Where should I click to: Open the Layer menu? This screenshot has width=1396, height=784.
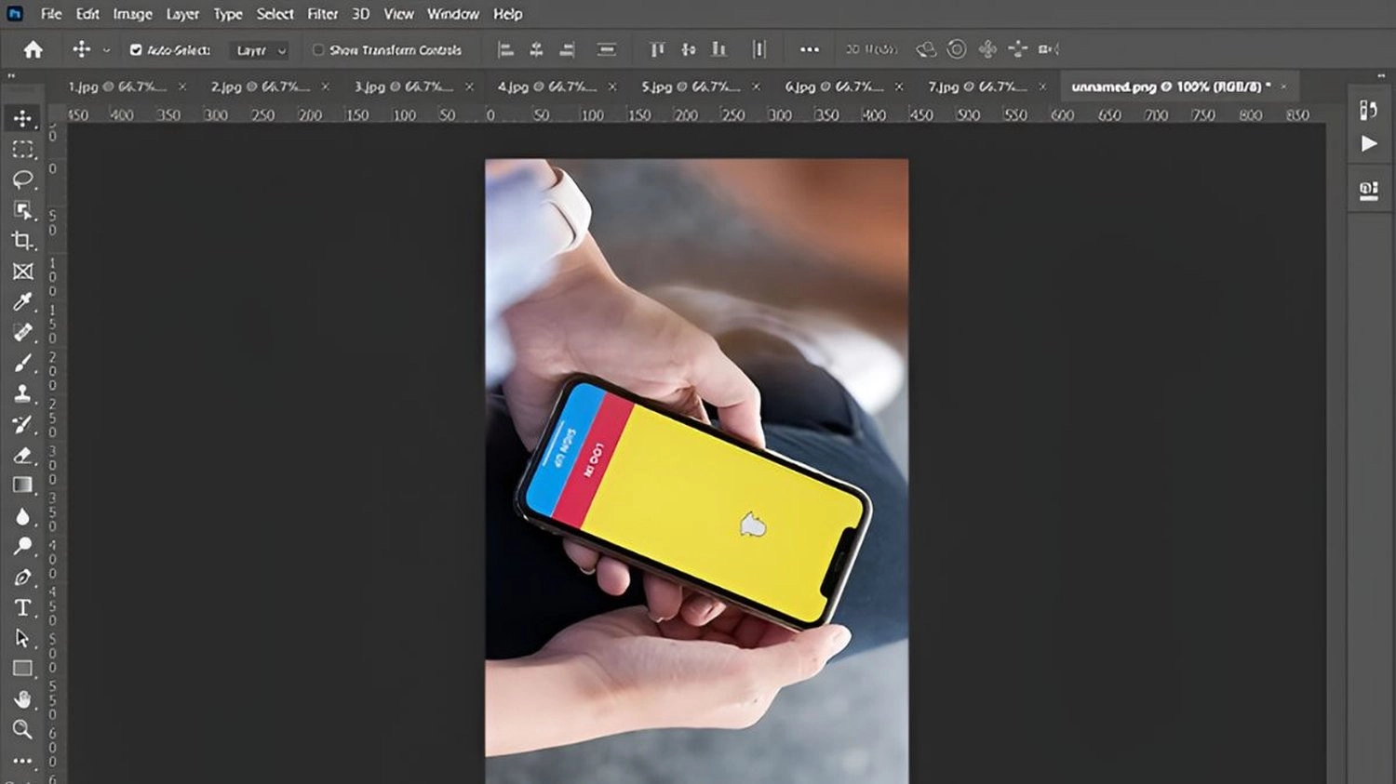[x=182, y=14]
